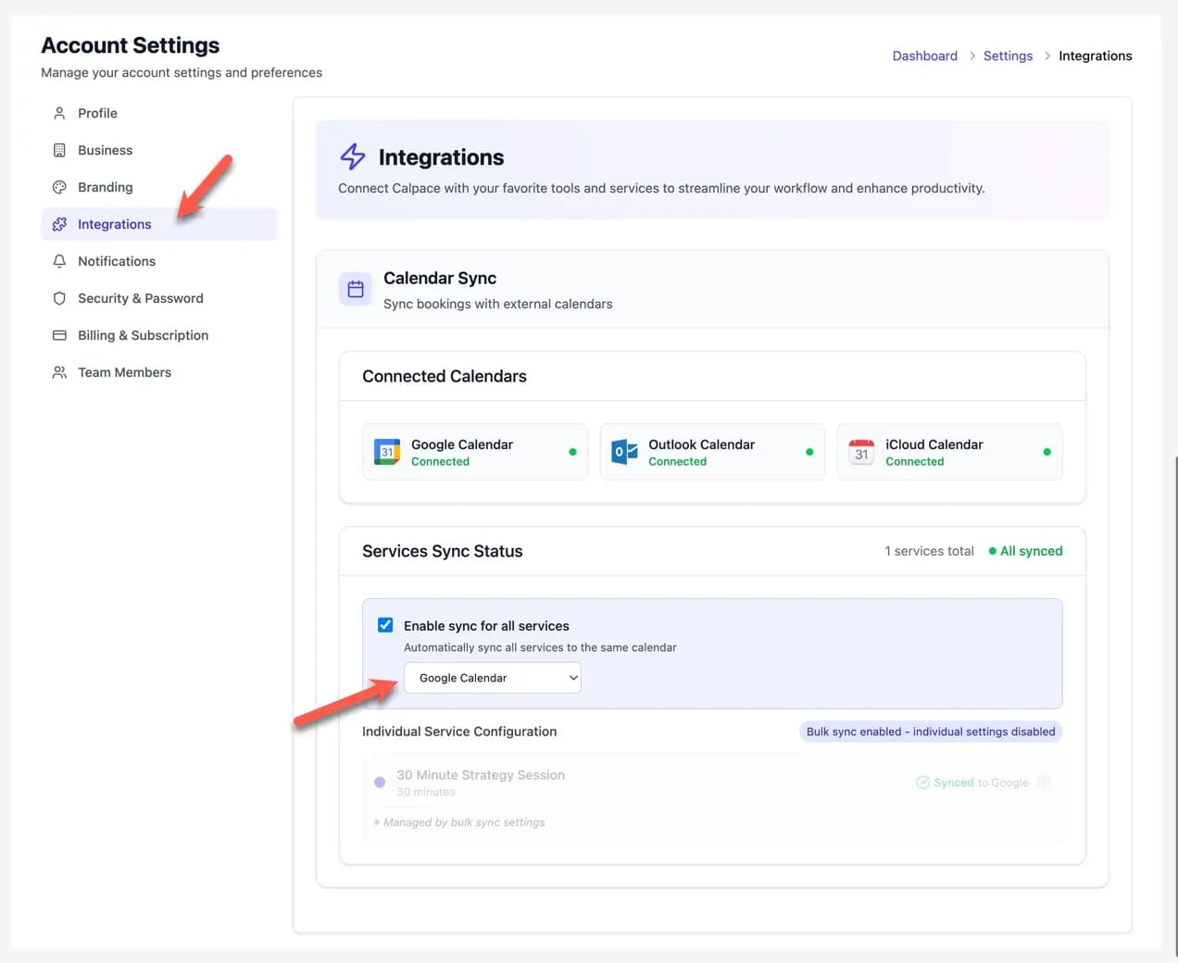
Task: Click the Profile person icon in sidebar
Action: (x=59, y=113)
